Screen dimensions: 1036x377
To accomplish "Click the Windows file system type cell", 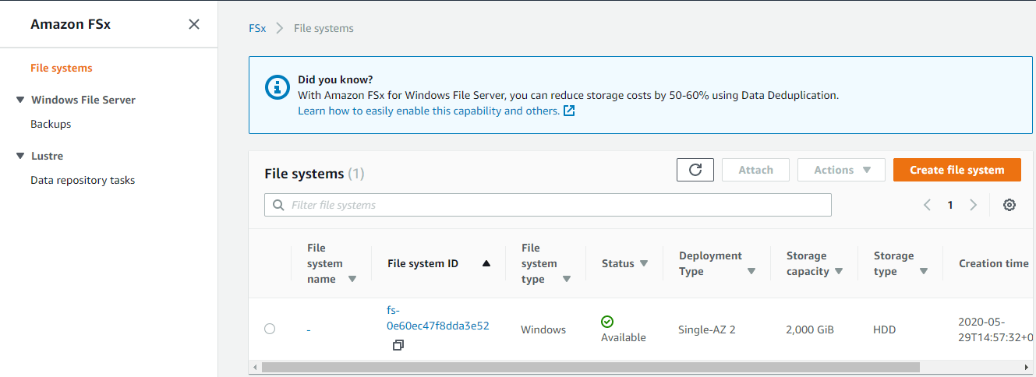I will coord(543,329).
